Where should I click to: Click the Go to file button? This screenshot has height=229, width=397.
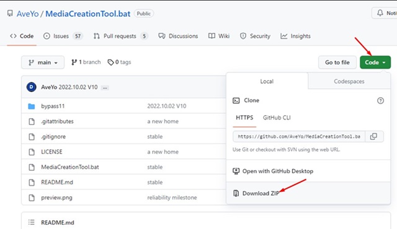[337, 63]
